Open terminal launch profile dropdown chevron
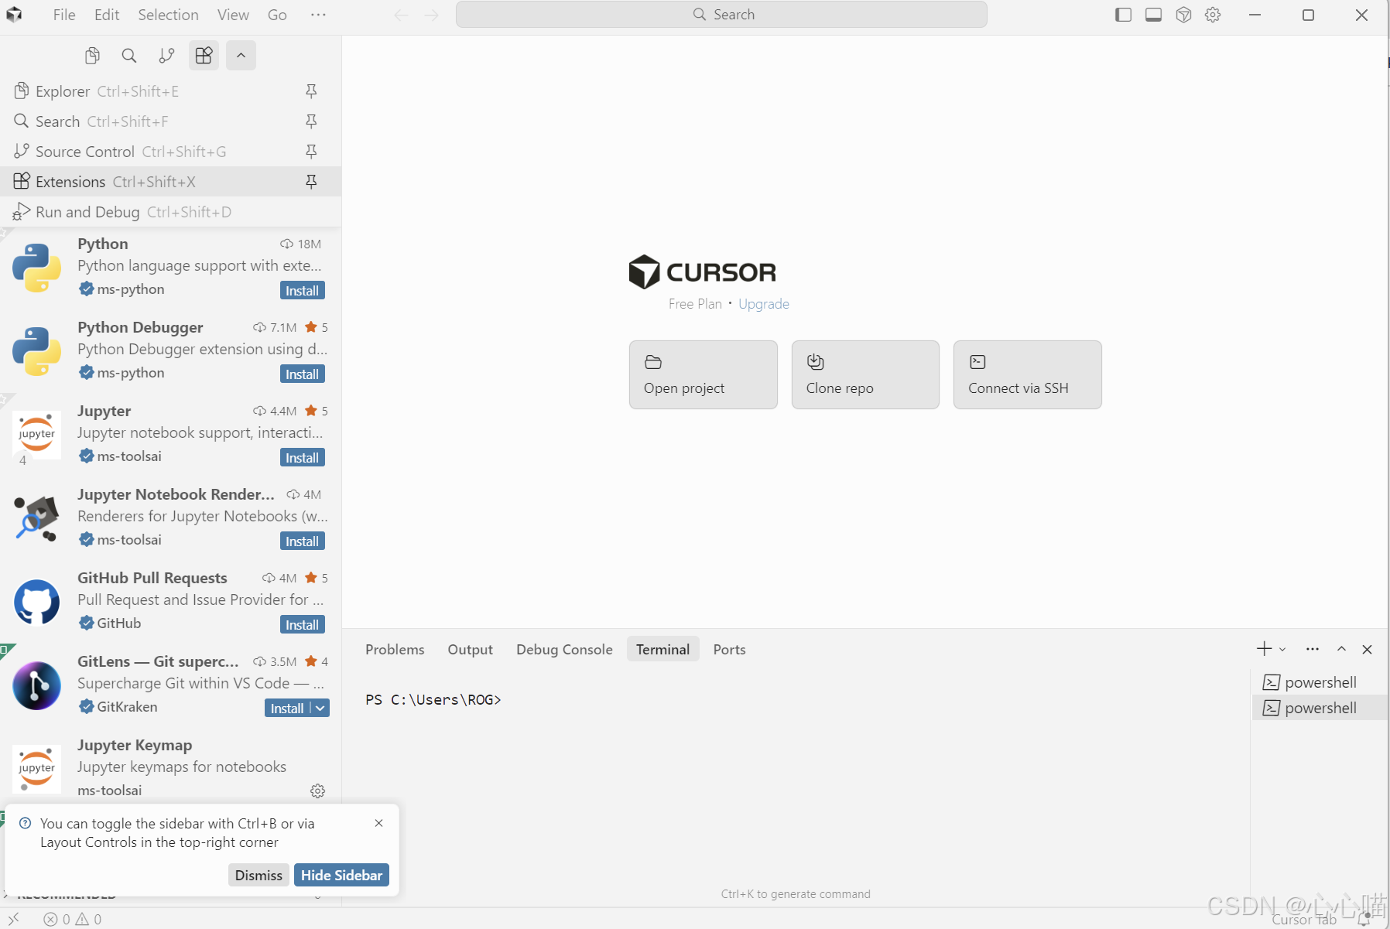 1282,650
